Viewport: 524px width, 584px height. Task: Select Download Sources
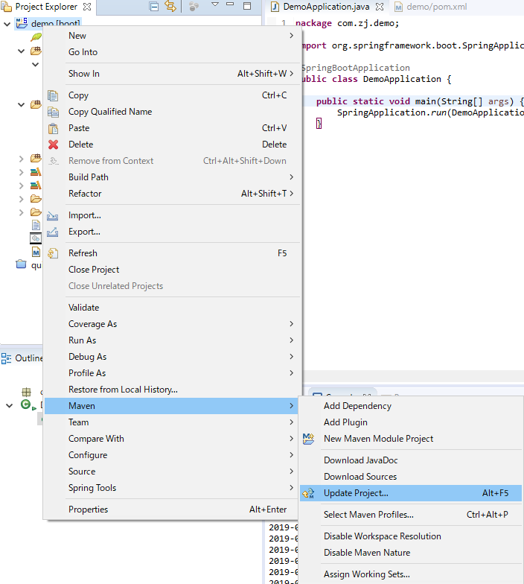[411, 477]
